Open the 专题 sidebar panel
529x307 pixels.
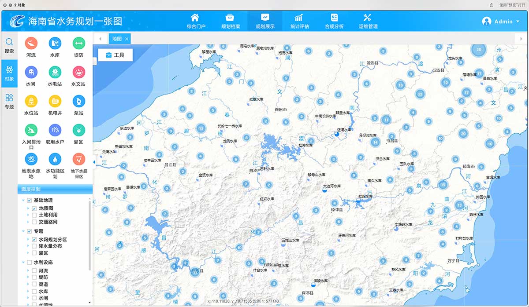click(9, 101)
